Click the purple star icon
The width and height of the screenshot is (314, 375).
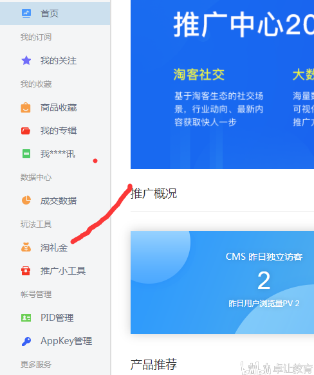tap(26, 60)
